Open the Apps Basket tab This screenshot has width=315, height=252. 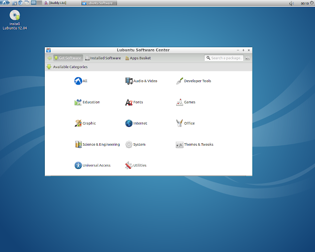(x=138, y=58)
